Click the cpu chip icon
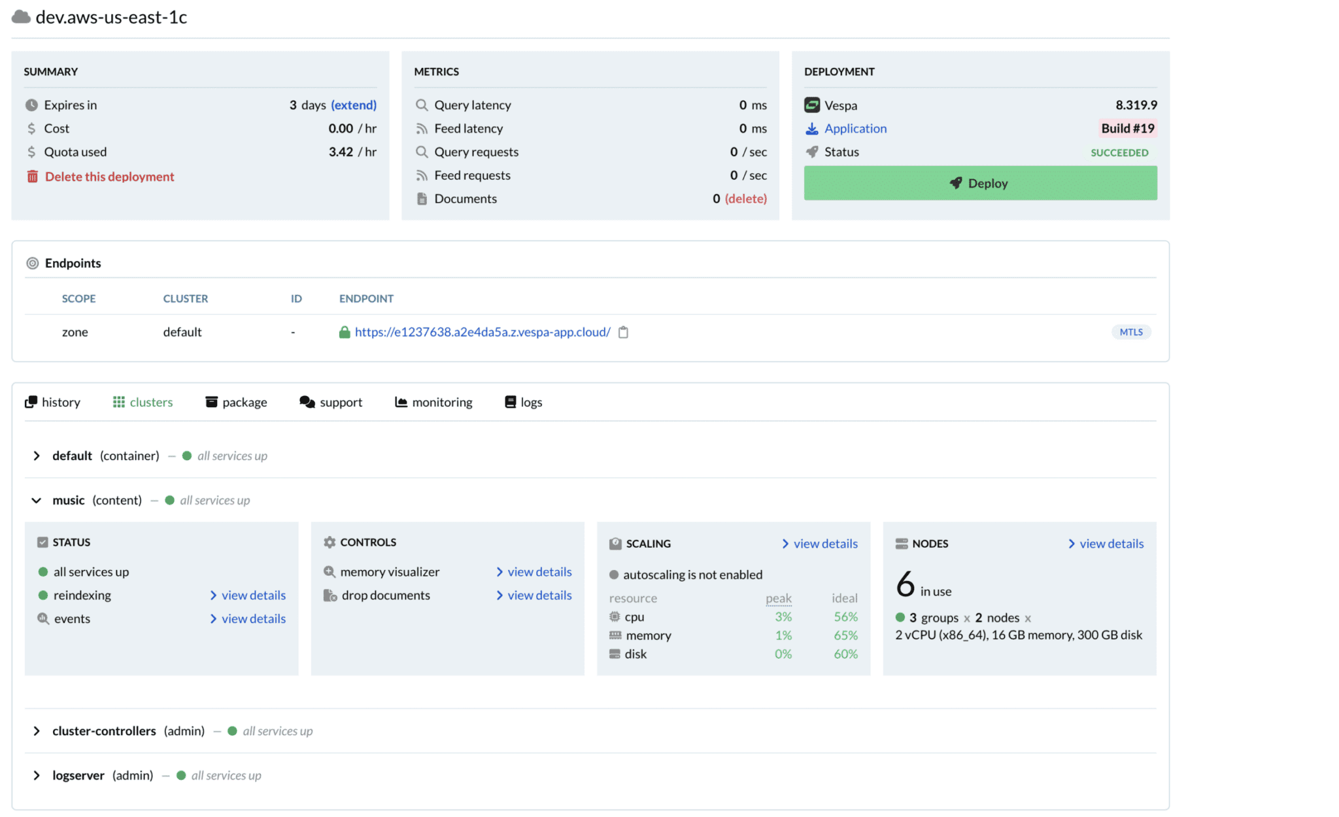The height and width of the screenshot is (817, 1339). [x=615, y=616]
